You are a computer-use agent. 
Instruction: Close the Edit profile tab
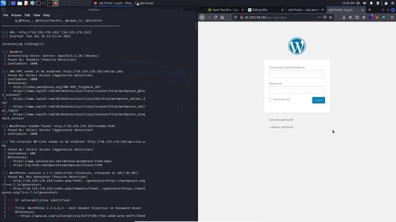tap(282, 10)
